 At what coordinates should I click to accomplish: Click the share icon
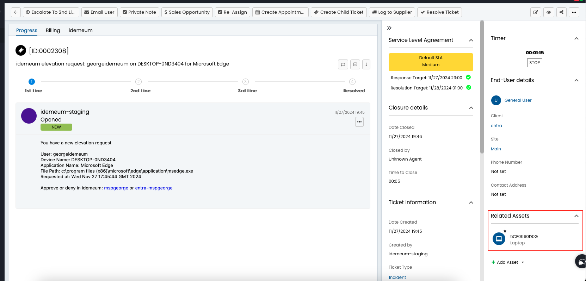pyautogui.click(x=561, y=12)
